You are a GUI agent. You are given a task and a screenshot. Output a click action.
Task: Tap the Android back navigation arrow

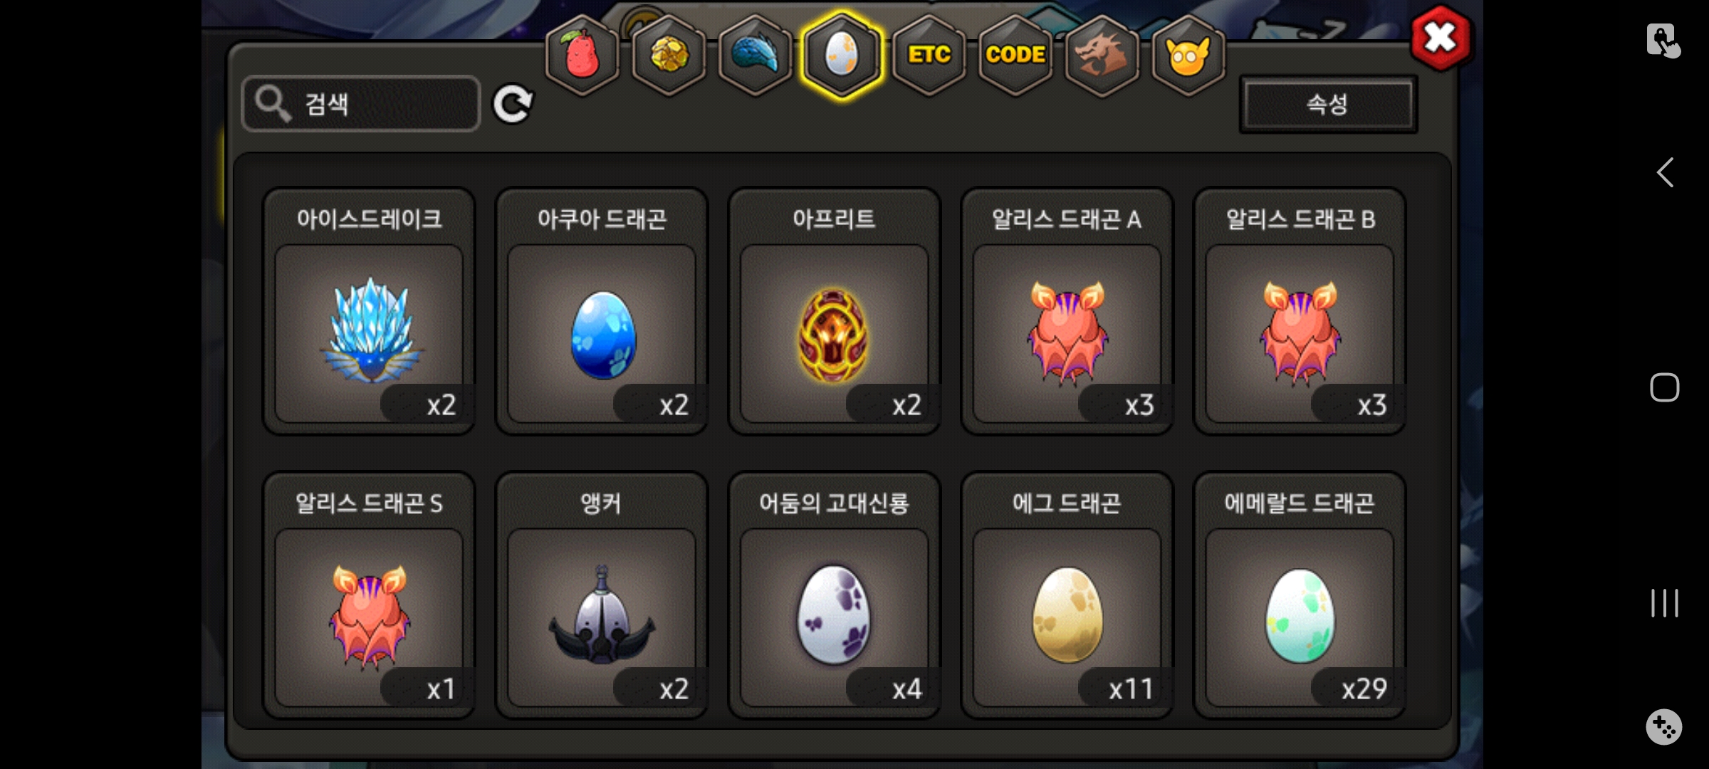tap(1664, 172)
